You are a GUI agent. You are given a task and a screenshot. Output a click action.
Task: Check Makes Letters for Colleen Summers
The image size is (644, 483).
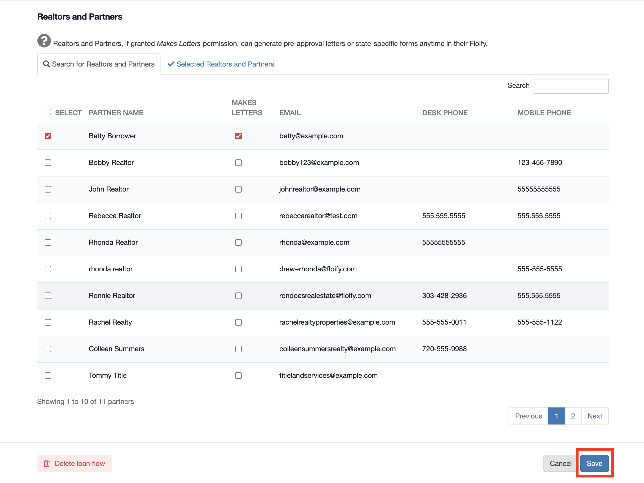coord(238,349)
